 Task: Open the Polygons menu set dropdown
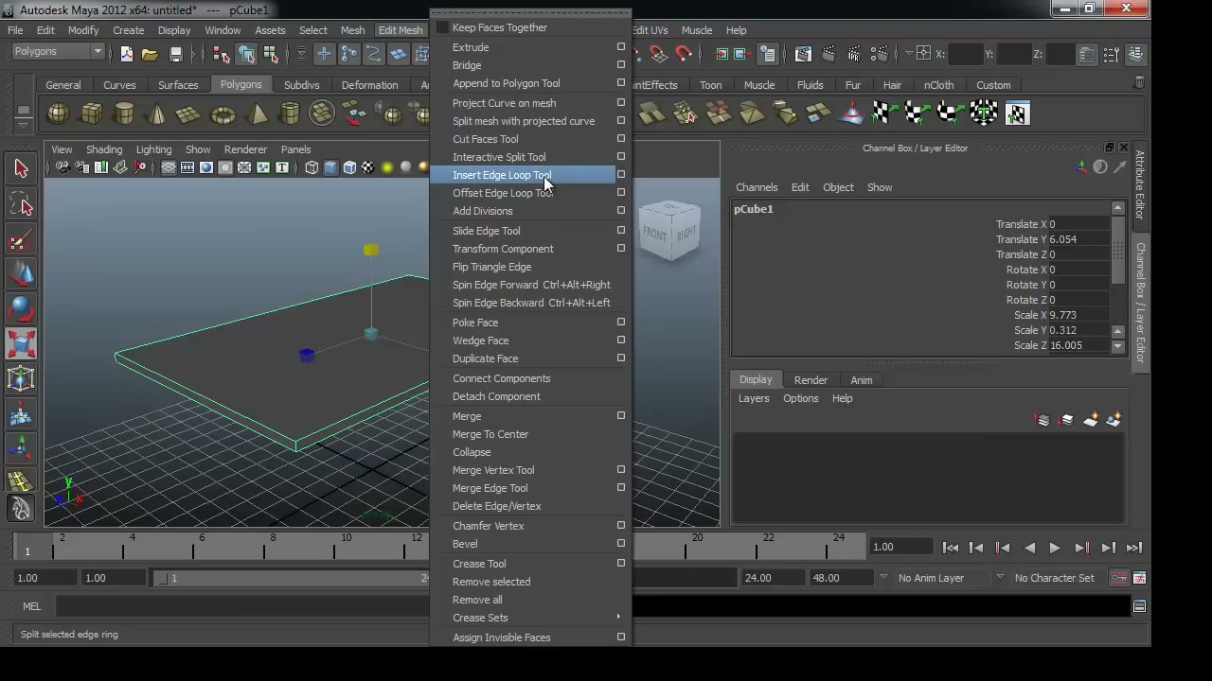point(58,51)
